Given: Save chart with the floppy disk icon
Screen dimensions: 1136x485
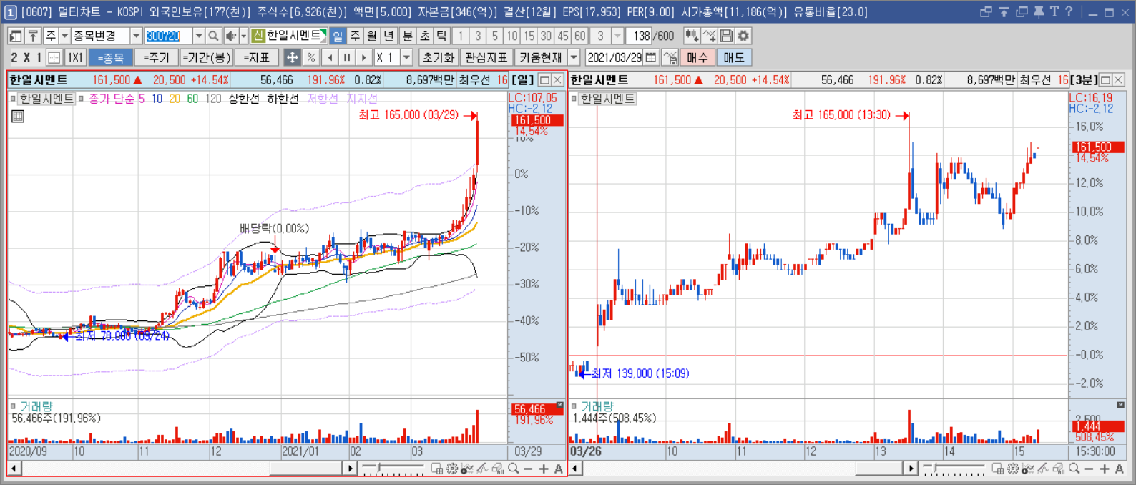Looking at the screenshot, I should pyautogui.click(x=726, y=36).
